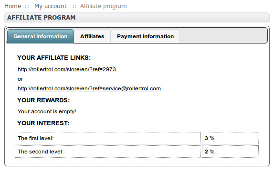Click 'The second level:' table cell
This screenshot has width=274, height=174.
(108, 152)
